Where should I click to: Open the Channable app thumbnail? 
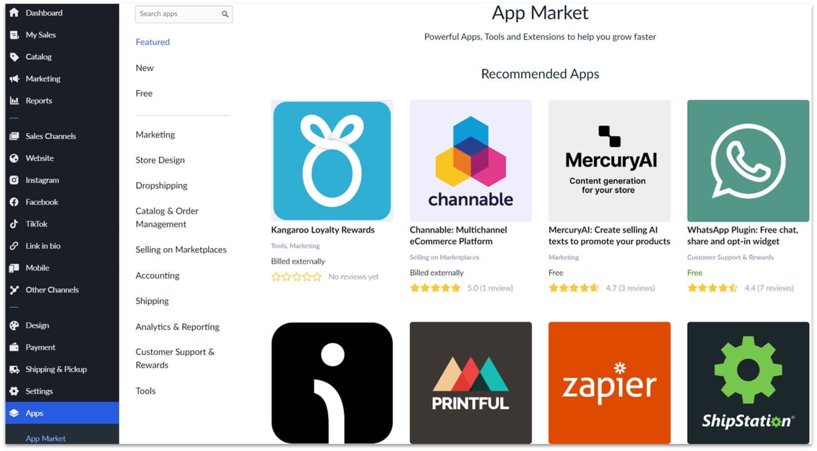coord(471,161)
